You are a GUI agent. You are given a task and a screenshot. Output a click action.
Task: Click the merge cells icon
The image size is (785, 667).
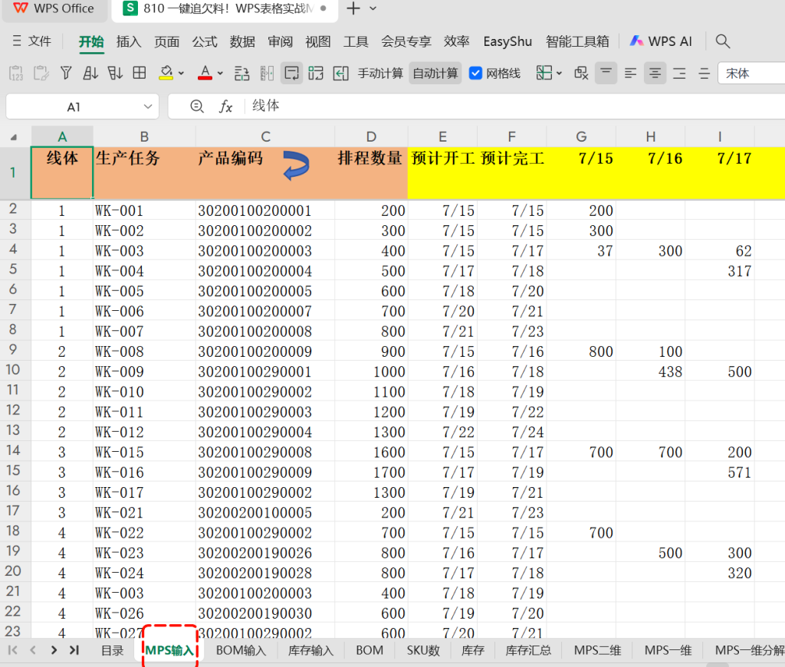[x=316, y=74]
